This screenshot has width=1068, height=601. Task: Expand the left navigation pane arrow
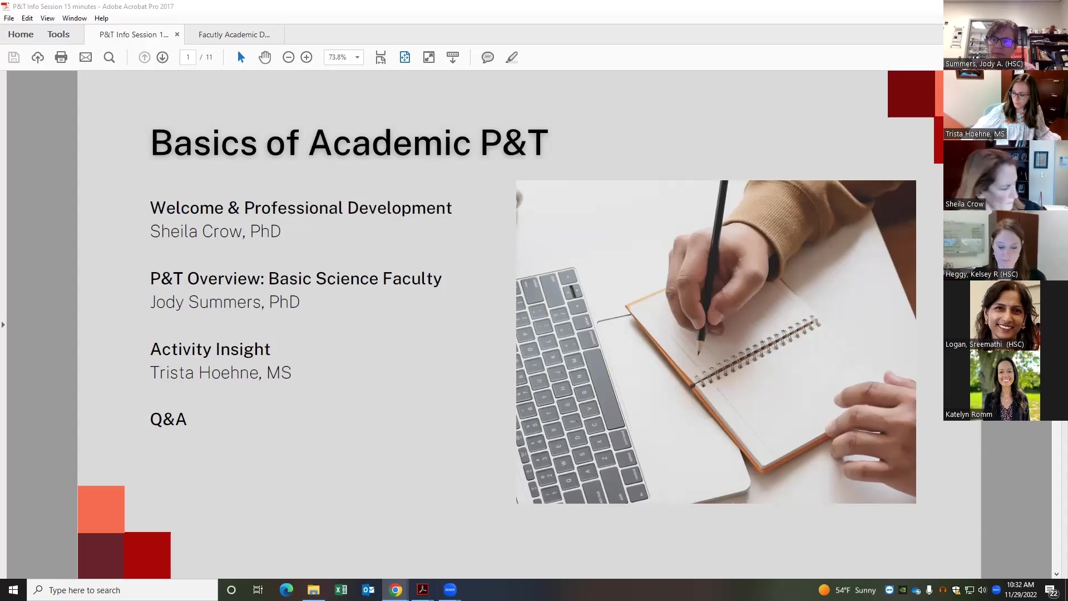3,324
